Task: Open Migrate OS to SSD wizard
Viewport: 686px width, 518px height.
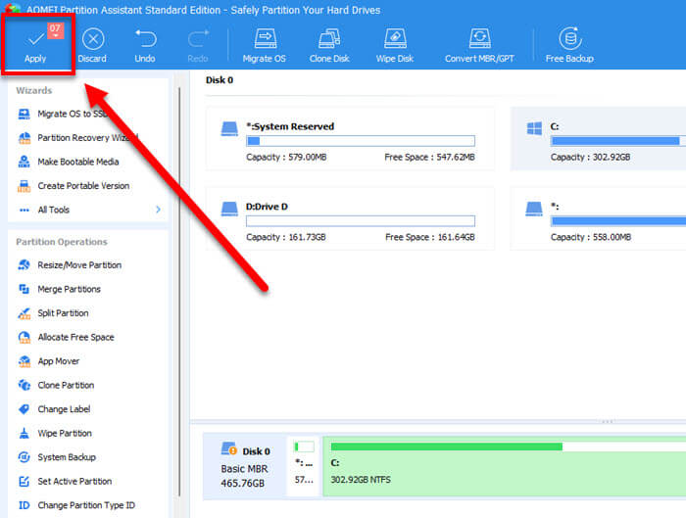Action: (x=73, y=115)
